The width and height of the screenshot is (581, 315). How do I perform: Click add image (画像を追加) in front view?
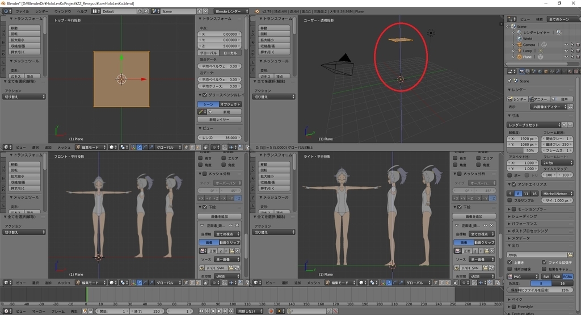point(220,216)
